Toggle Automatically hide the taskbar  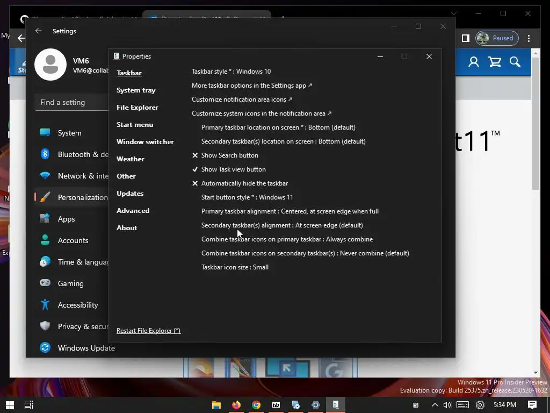point(240,183)
